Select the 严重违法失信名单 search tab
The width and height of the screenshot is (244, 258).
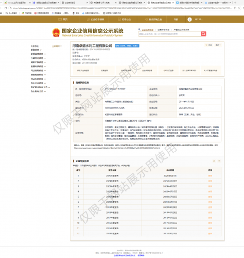[x=181, y=30]
